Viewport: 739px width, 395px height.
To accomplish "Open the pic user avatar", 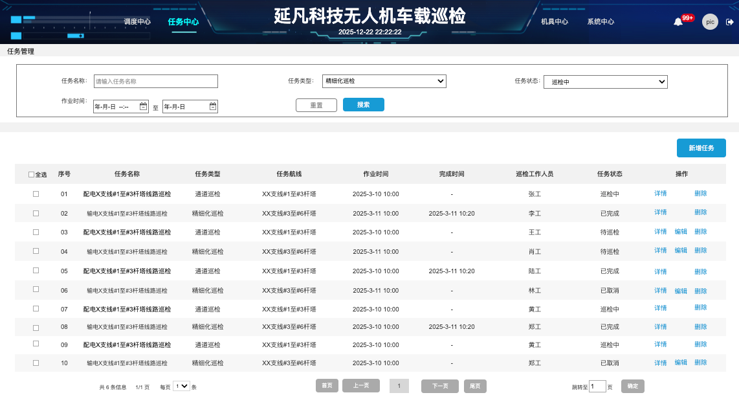I will [710, 22].
